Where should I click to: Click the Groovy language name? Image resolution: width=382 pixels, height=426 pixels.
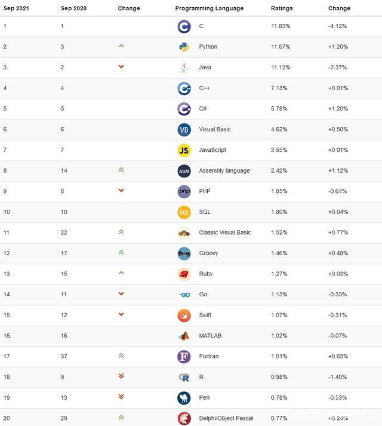coord(209,253)
